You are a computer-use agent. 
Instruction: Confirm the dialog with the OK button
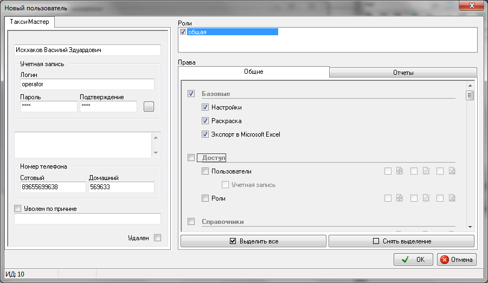(413, 260)
